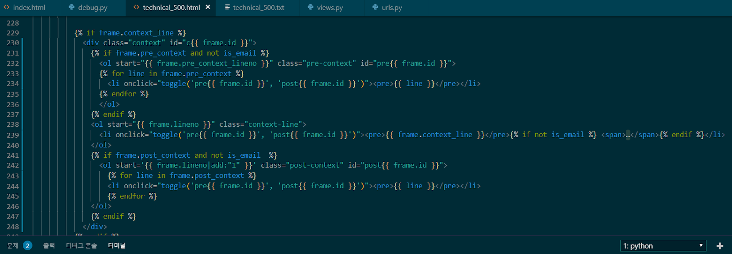Open the '1: python' terminal selector dropdown
This screenshot has width=732, height=254.
click(x=663, y=246)
